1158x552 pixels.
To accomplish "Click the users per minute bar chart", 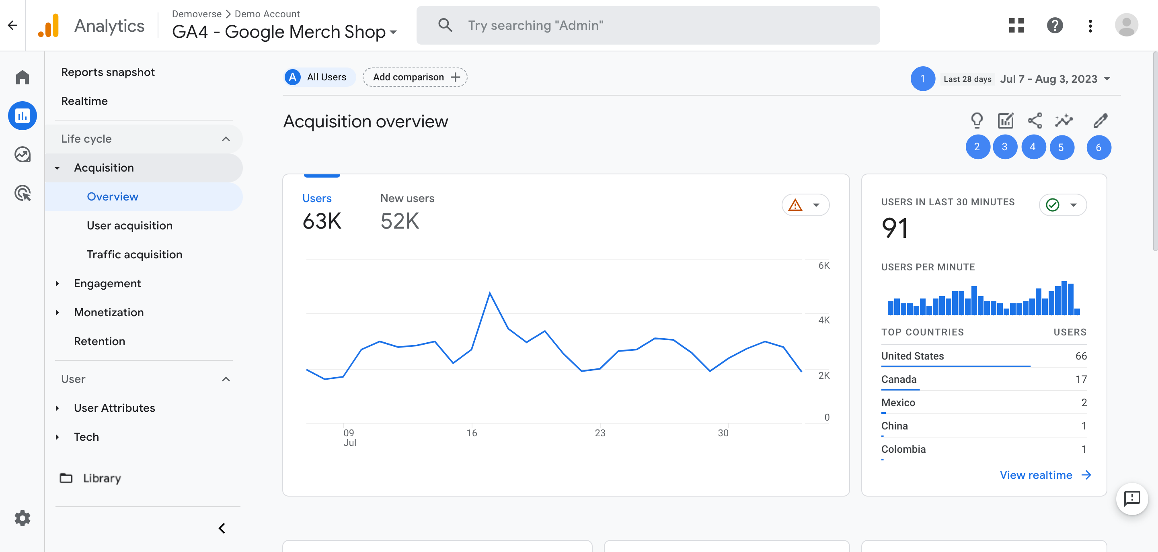I will (983, 298).
